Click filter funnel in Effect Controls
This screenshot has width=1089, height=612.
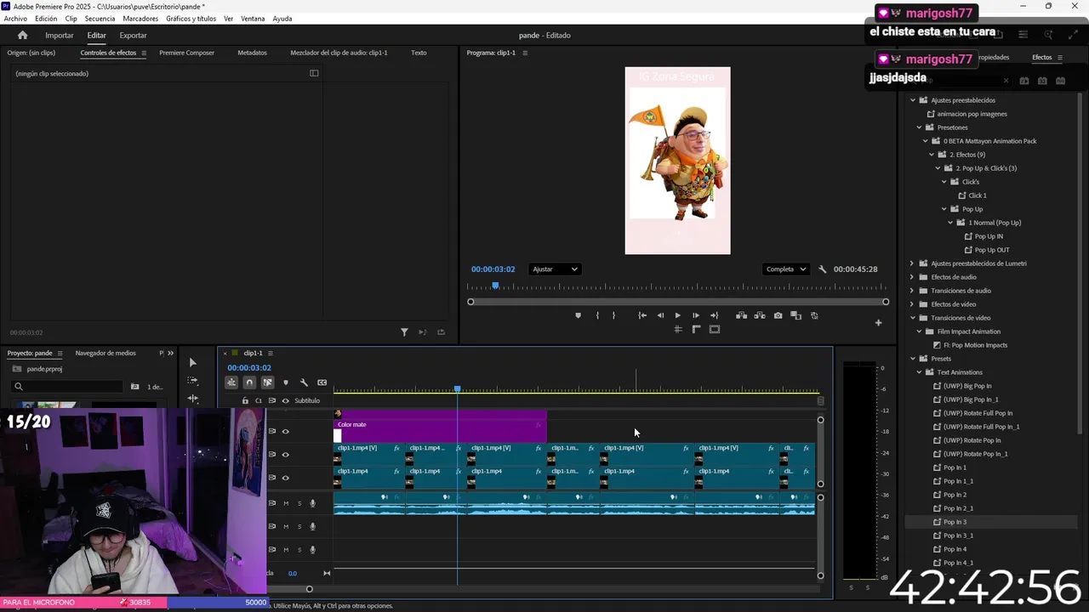click(404, 332)
